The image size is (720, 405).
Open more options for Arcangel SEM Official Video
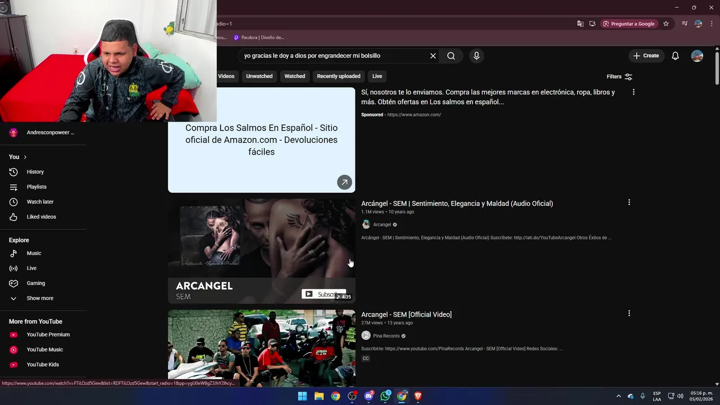coord(629,313)
